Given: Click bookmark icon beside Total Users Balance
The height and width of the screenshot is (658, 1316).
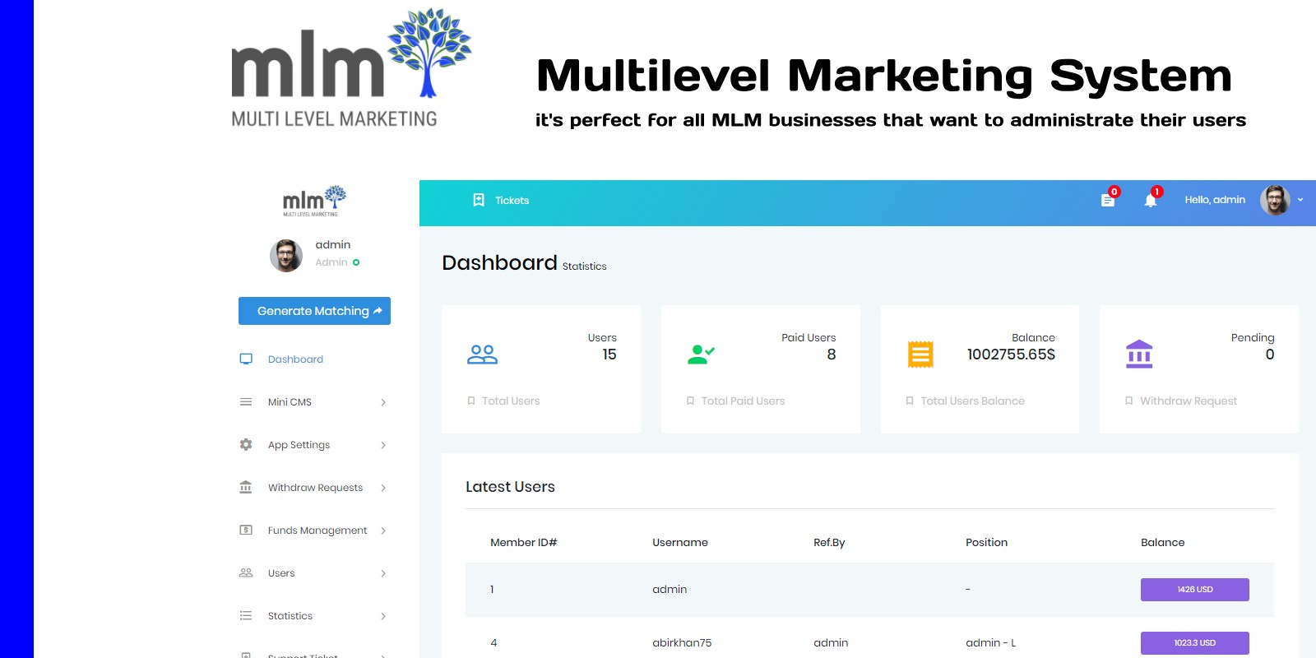Looking at the screenshot, I should click(910, 401).
